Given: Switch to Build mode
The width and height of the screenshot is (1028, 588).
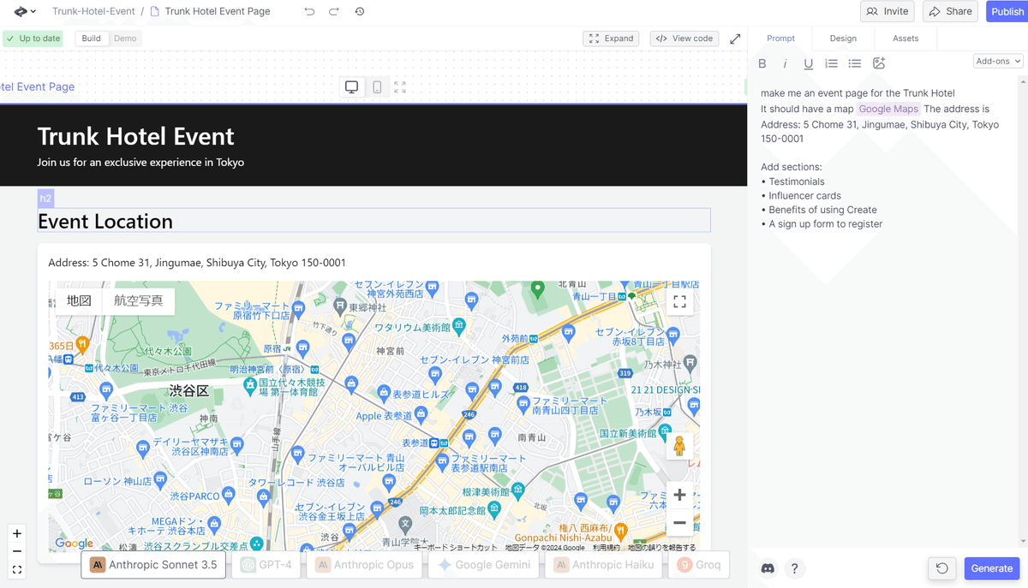Looking at the screenshot, I should tap(92, 39).
